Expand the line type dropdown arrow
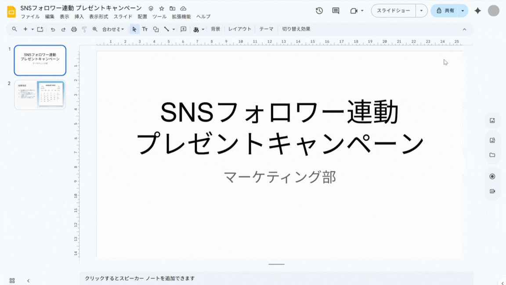 click(173, 29)
